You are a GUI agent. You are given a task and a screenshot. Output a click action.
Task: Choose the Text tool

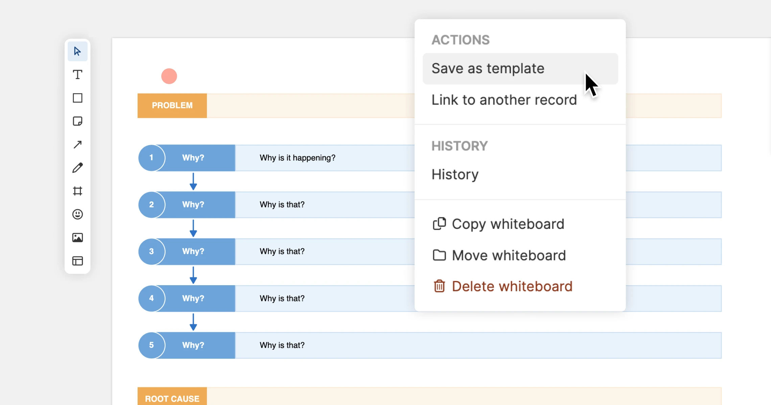click(x=77, y=75)
